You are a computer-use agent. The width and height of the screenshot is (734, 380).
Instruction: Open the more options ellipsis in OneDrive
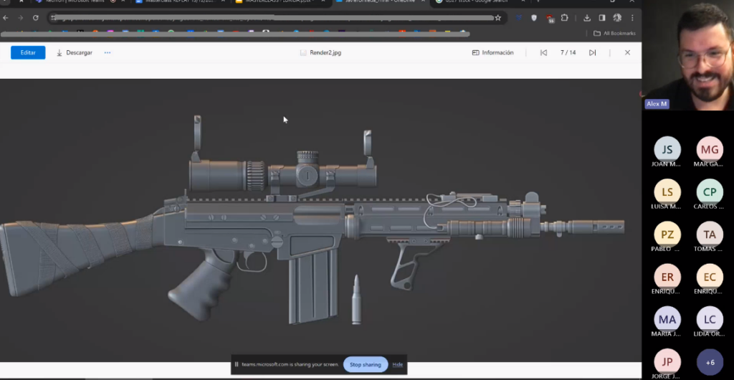click(108, 52)
